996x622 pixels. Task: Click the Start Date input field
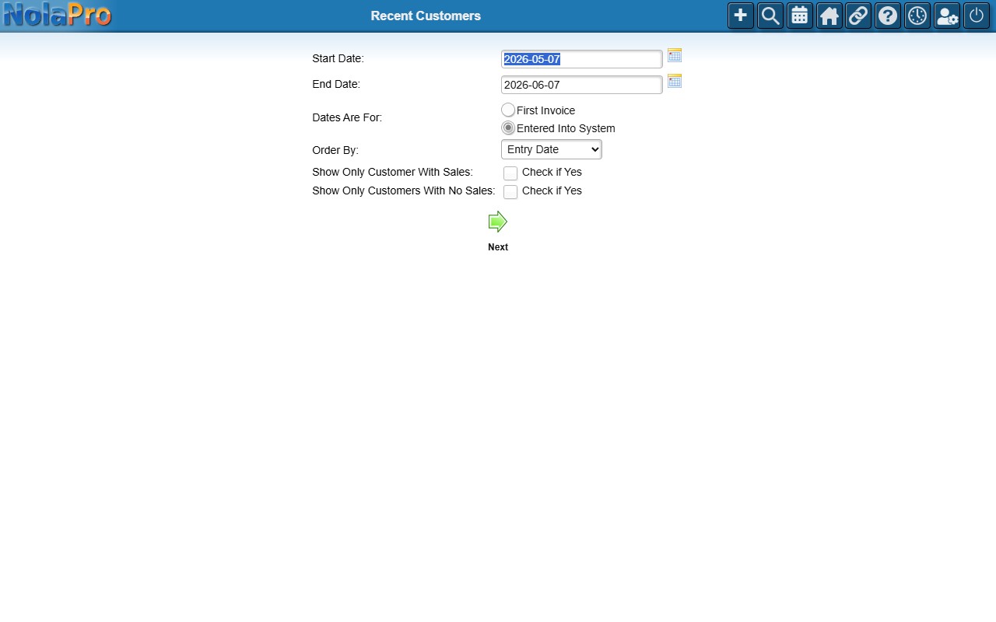click(582, 59)
